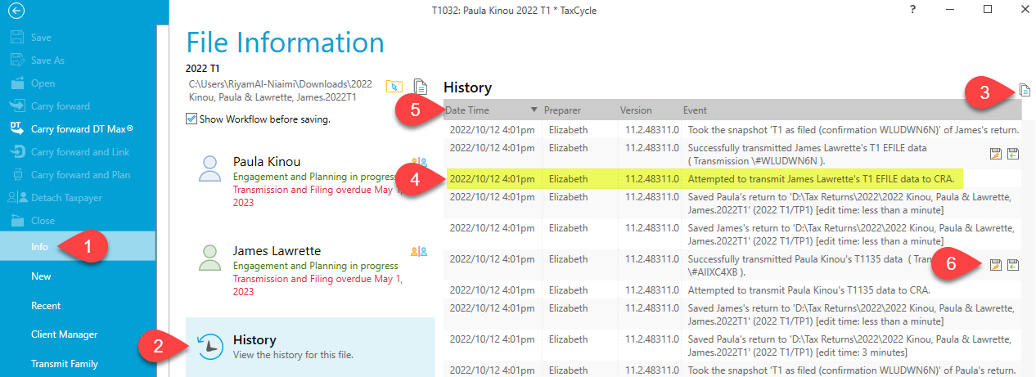Click the '2022 T1' file label
Image resolution: width=1036 pixels, height=377 pixels.
click(205, 68)
